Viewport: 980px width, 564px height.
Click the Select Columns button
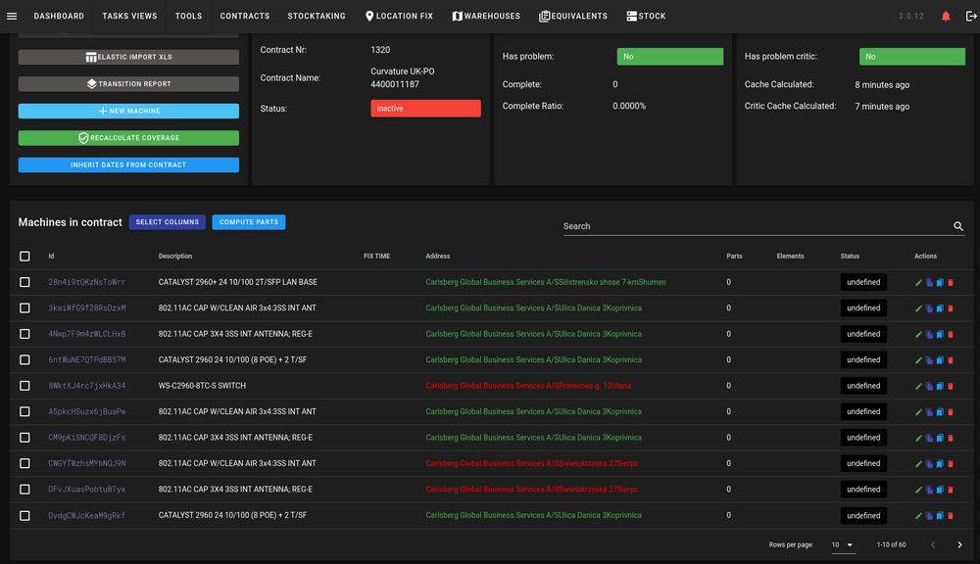pyautogui.click(x=167, y=222)
